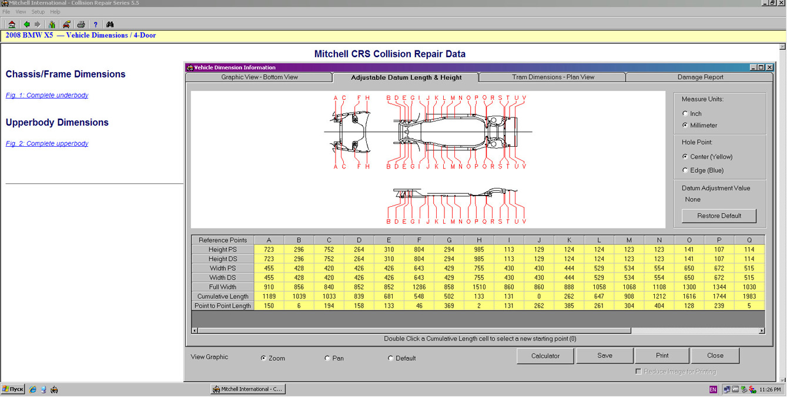787x397 pixels.
Task: Click the table's horizontal scrollbar right arrow
Action: [762, 331]
